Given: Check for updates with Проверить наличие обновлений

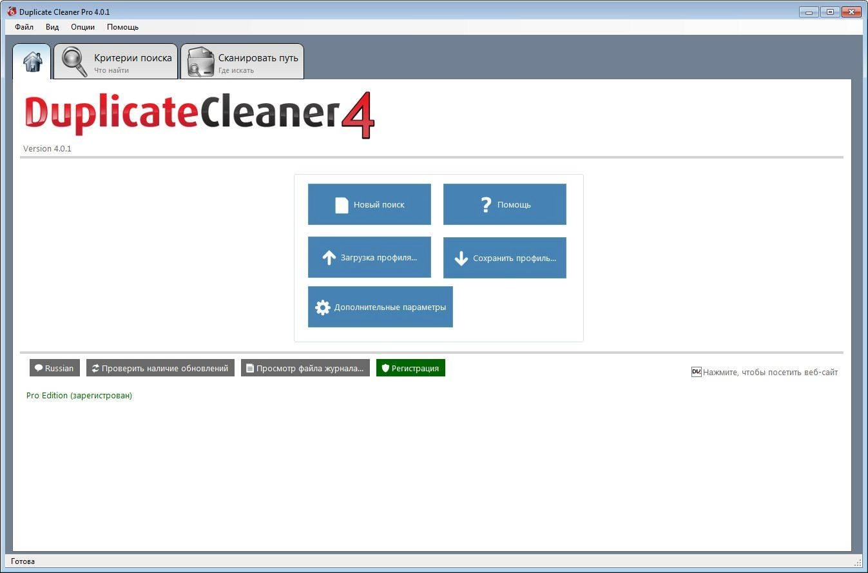Looking at the screenshot, I should pyautogui.click(x=160, y=368).
